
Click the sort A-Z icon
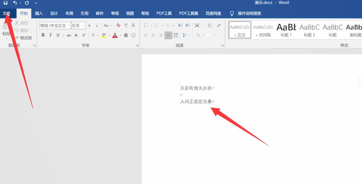pyautogui.click(x=210, y=25)
